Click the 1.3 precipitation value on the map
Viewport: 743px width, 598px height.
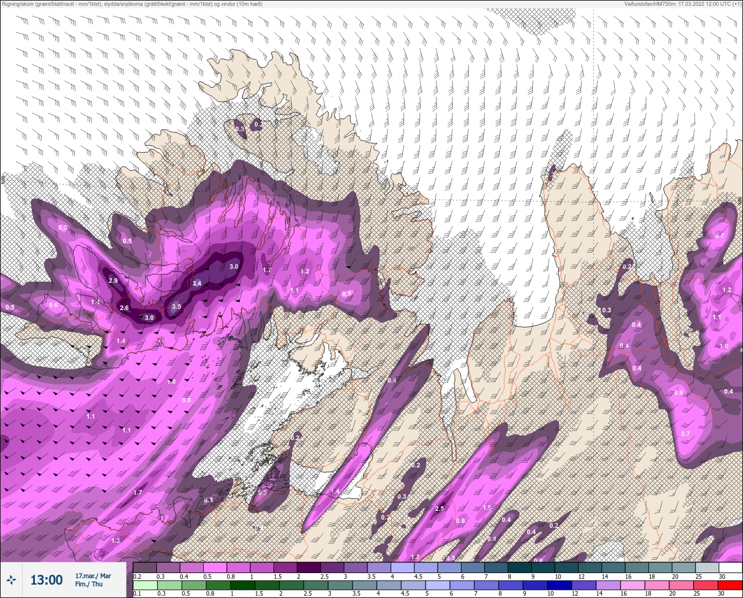point(116,541)
